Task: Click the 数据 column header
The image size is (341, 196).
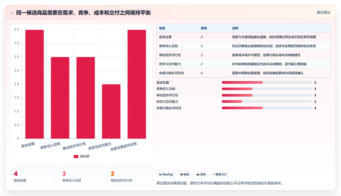Action: pos(204,28)
